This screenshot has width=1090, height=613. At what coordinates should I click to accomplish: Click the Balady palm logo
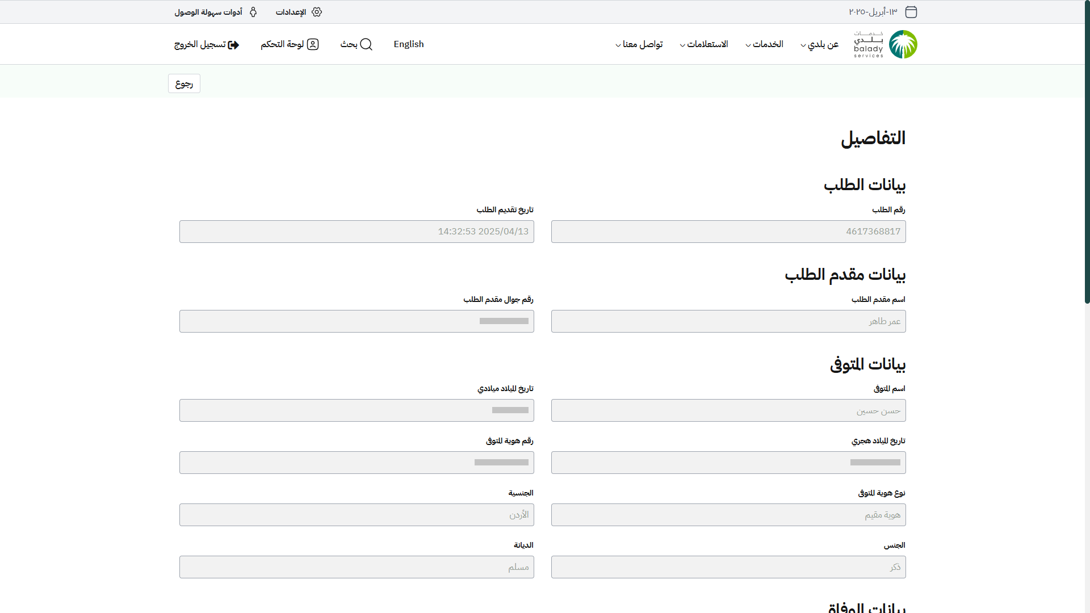click(x=903, y=44)
